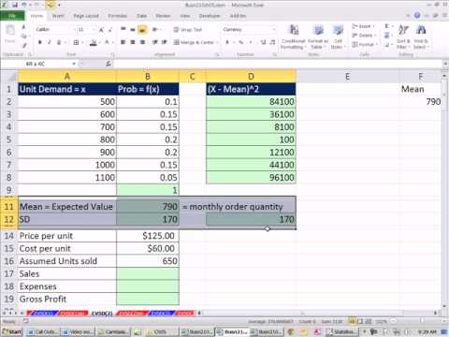Screen dimensions: 449x337
Task: Click the Insert Function fx icon
Action: pyautogui.click(x=109, y=64)
